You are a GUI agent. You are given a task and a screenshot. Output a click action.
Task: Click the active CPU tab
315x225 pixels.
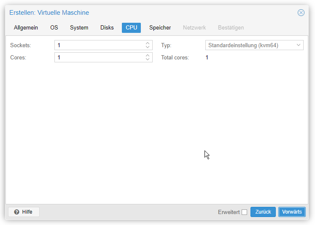[131, 28]
